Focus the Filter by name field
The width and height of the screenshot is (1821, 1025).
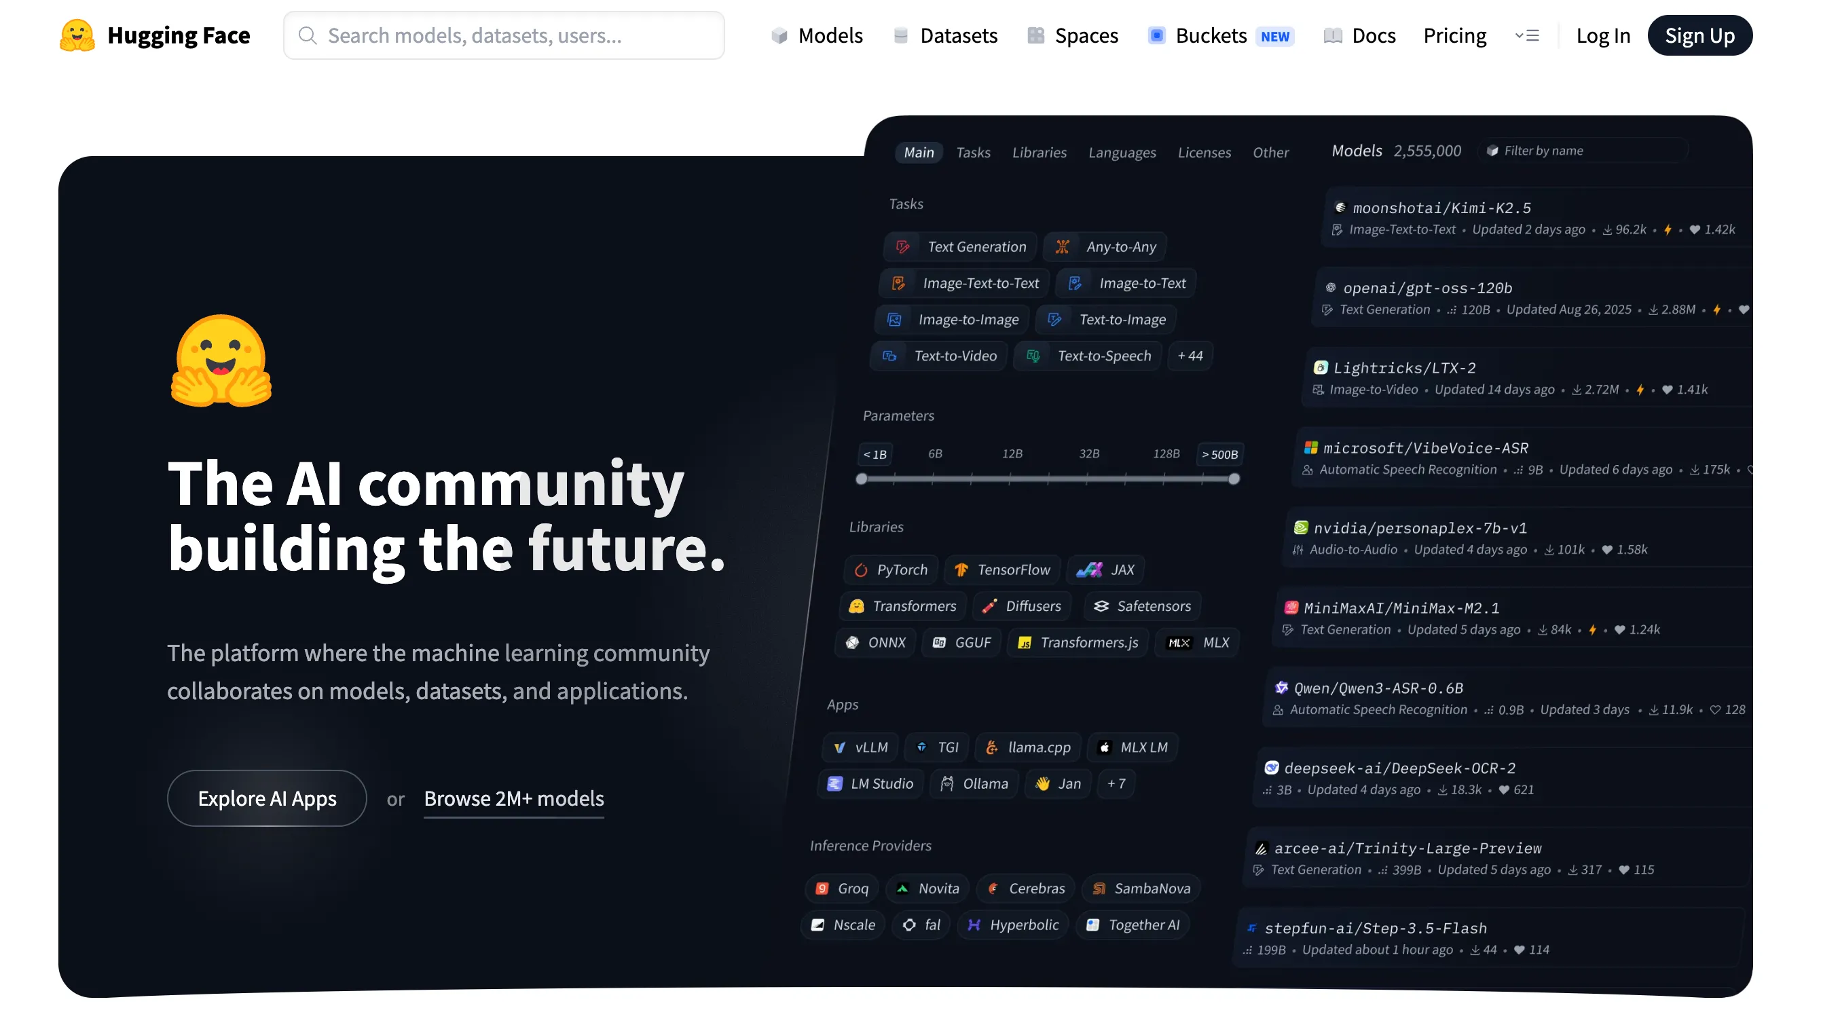(x=1583, y=151)
